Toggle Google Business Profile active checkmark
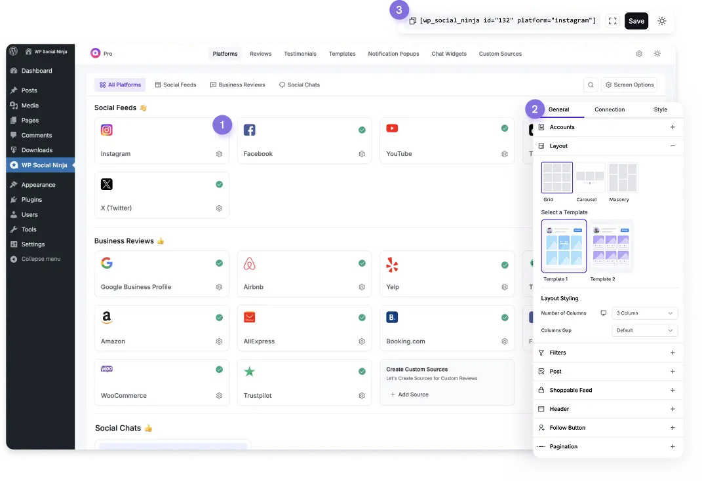This screenshot has height=481, width=702. pos(219,263)
